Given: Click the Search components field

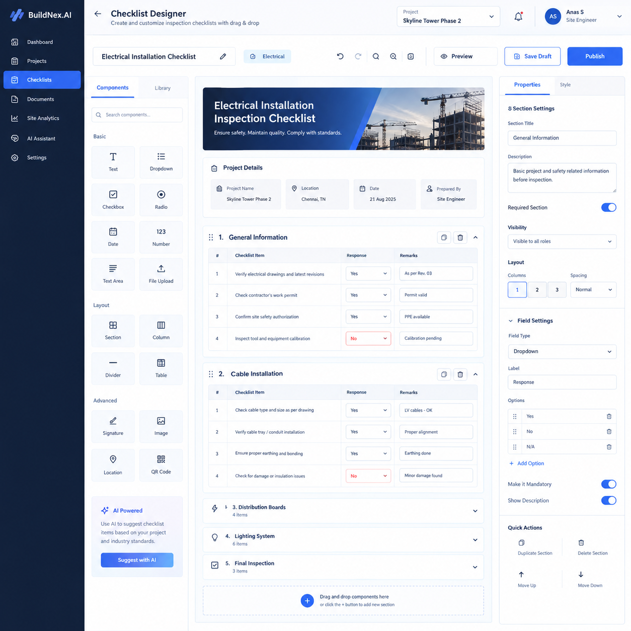Looking at the screenshot, I should point(137,115).
